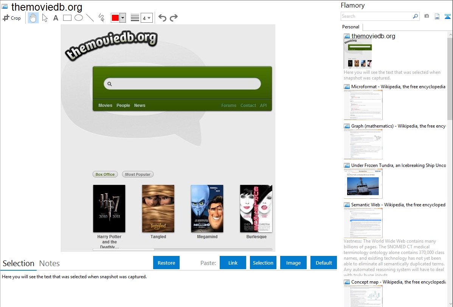Open People link in the snapshot

tap(123, 105)
